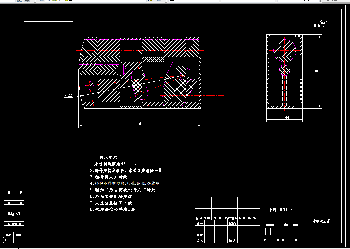Click the 91 height dimension text
The width and height of the screenshot is (350, 249).
(316, 72)
